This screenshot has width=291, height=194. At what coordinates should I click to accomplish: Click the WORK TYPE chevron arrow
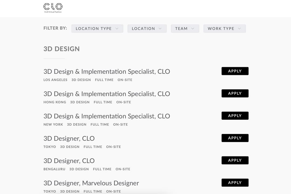(239, 28)
